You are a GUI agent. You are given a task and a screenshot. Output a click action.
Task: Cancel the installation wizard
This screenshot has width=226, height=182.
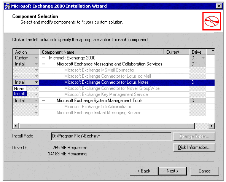[x=205, y=171]
